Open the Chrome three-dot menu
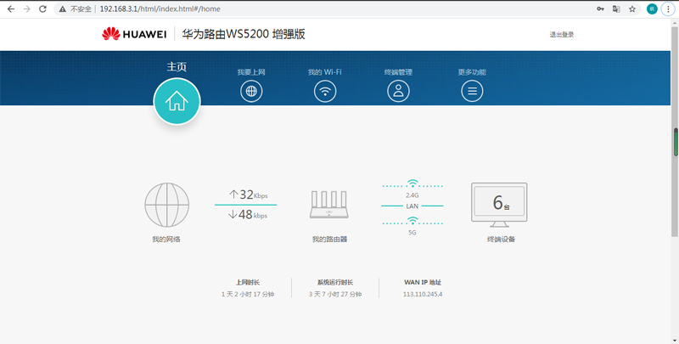 [668, 8]
